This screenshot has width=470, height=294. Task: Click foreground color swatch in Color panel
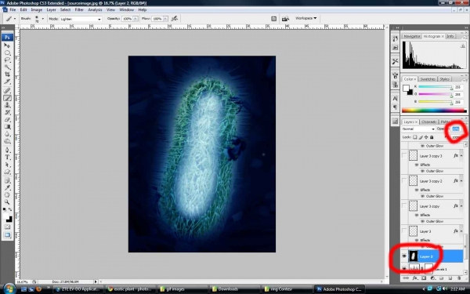[x=406, y=88]
